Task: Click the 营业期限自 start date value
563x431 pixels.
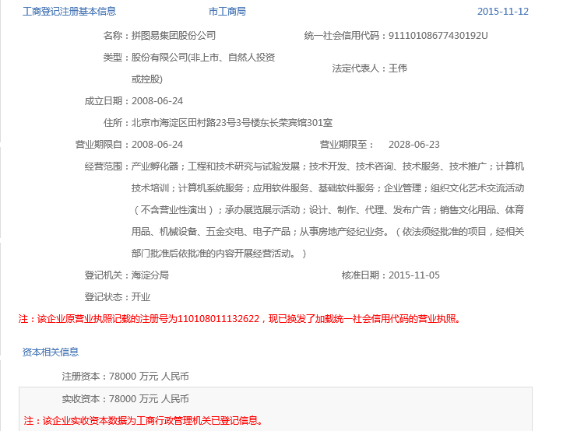Action: coord(157,145)
